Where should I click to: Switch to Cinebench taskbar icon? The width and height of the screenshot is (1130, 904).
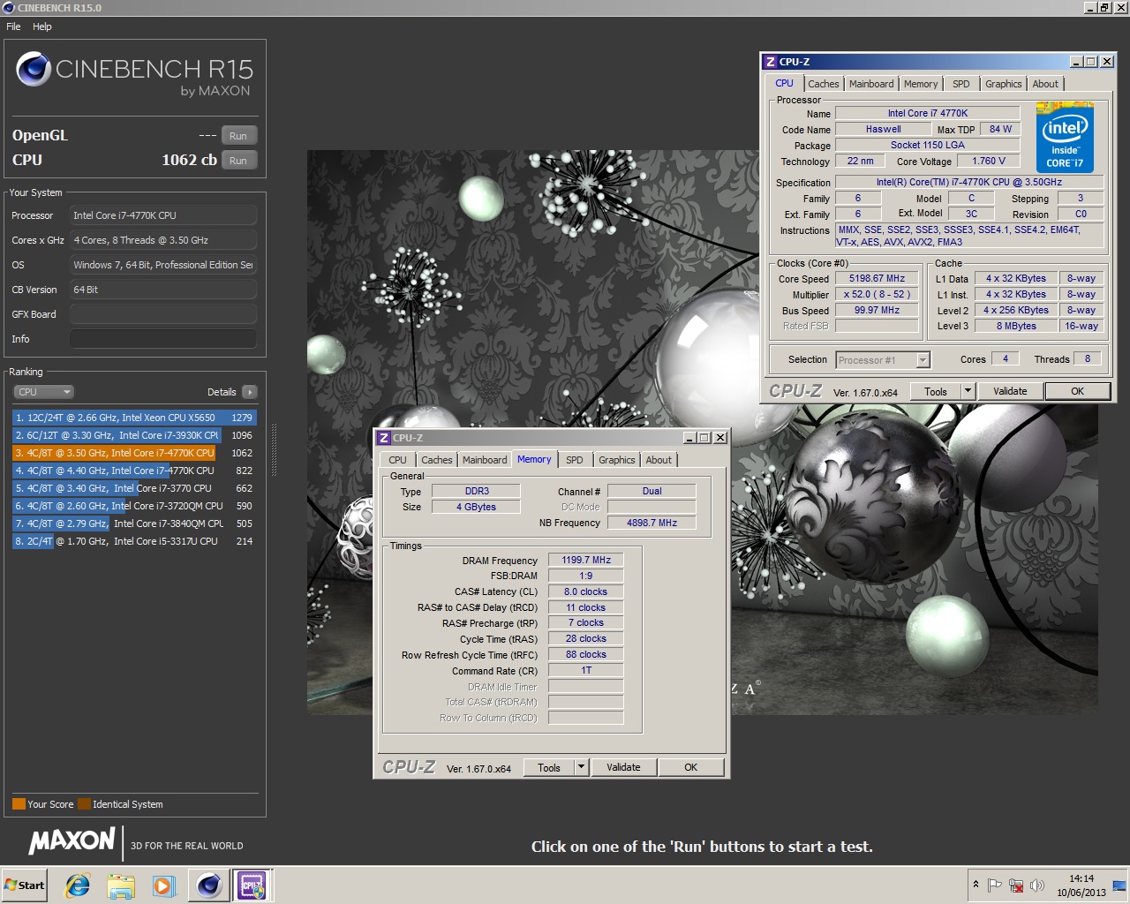pos(209,885)
